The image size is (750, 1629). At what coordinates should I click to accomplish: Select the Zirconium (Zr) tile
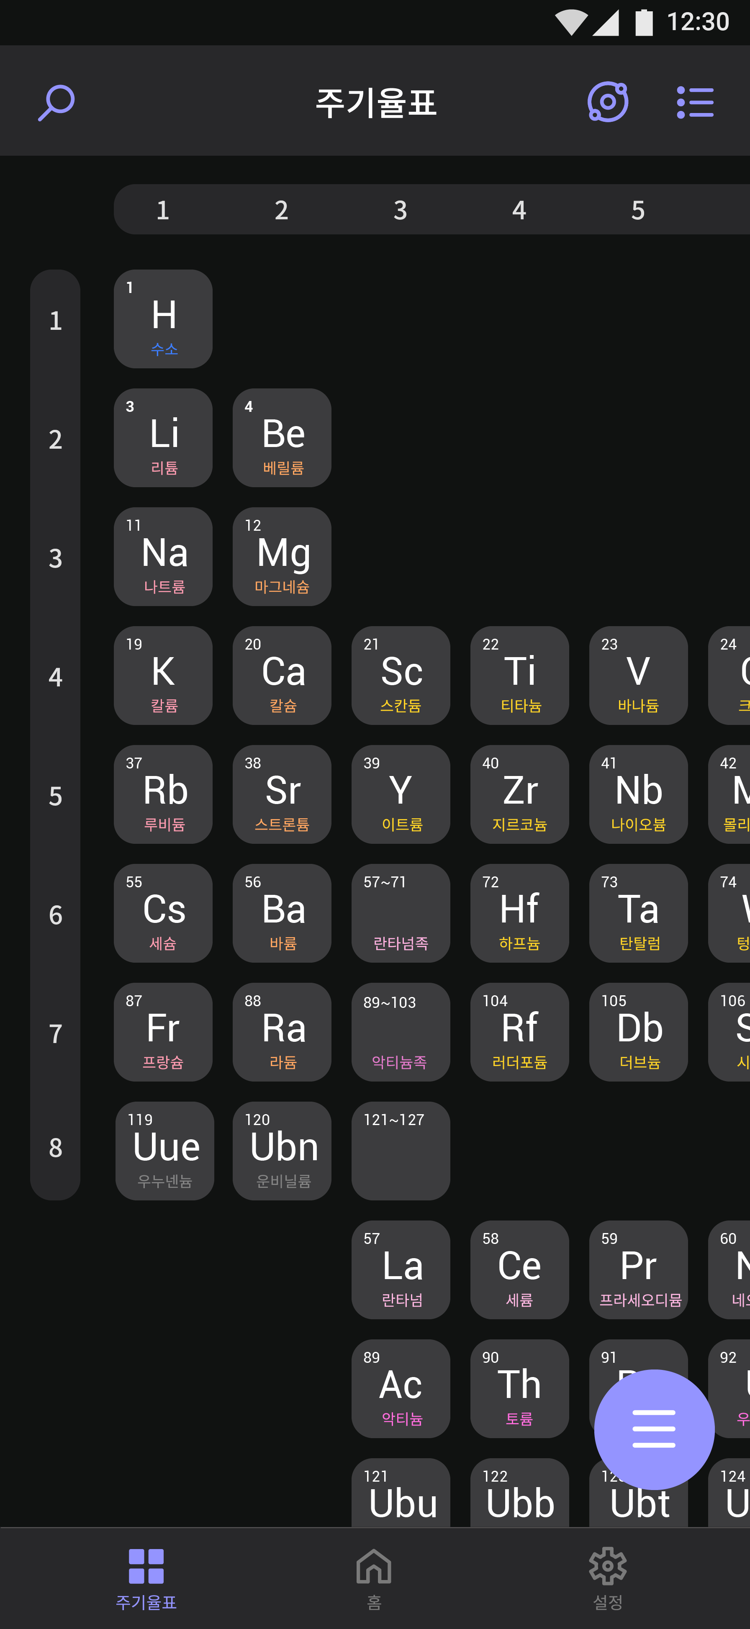520,794
